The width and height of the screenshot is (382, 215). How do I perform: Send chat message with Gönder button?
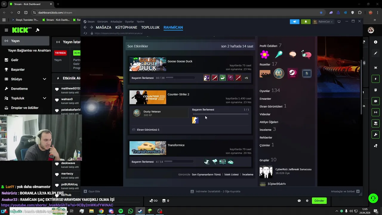tap(319, 201)
